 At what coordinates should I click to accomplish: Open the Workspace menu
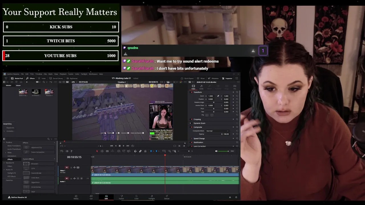(93, 74)
